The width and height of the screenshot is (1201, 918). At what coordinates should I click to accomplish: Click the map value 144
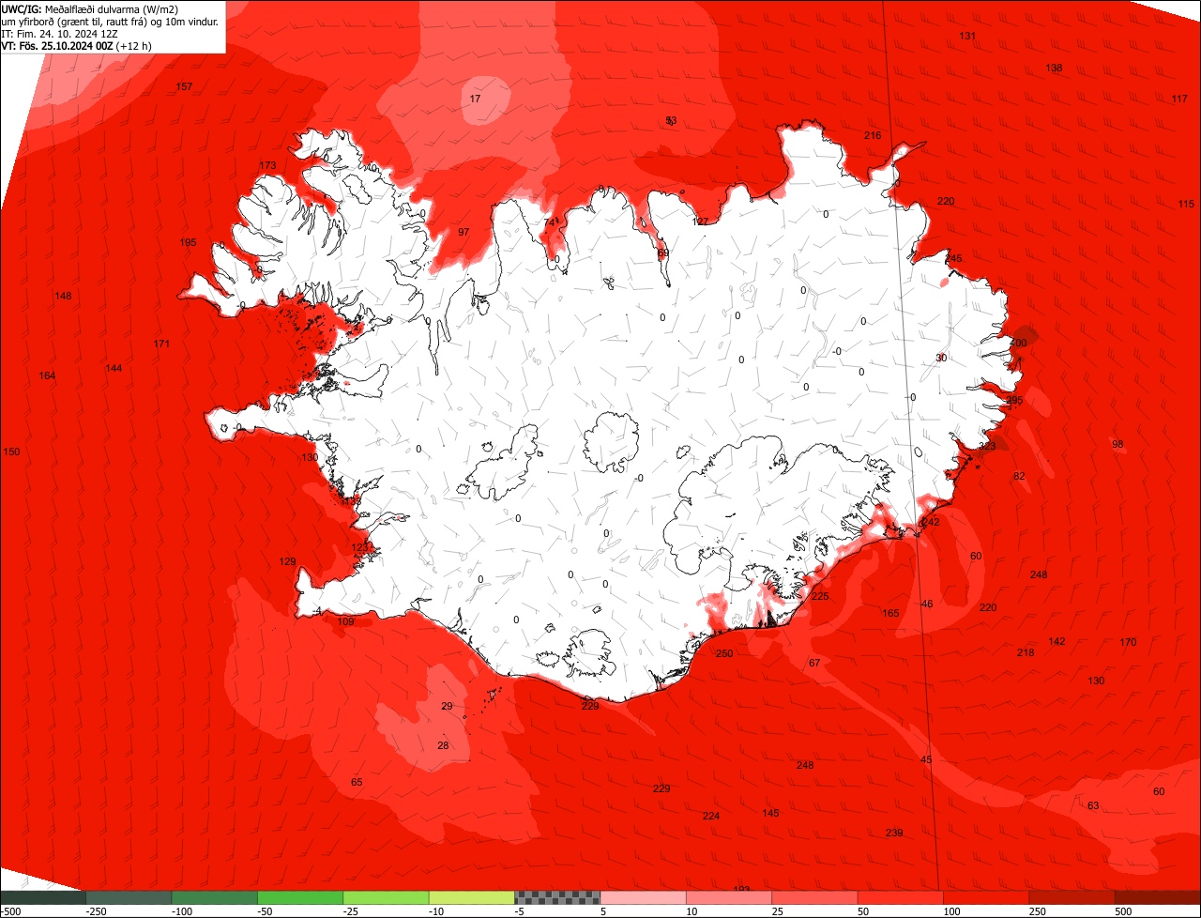114,368
